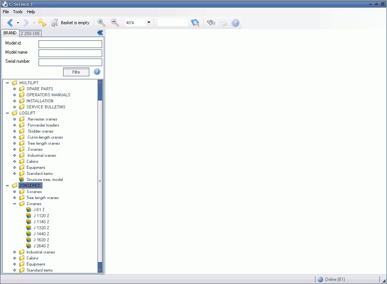This screenshot has height=284, width=387.
Task: Collapse the side panel with double-chevron icon
Action: click(x=100, y=33)
